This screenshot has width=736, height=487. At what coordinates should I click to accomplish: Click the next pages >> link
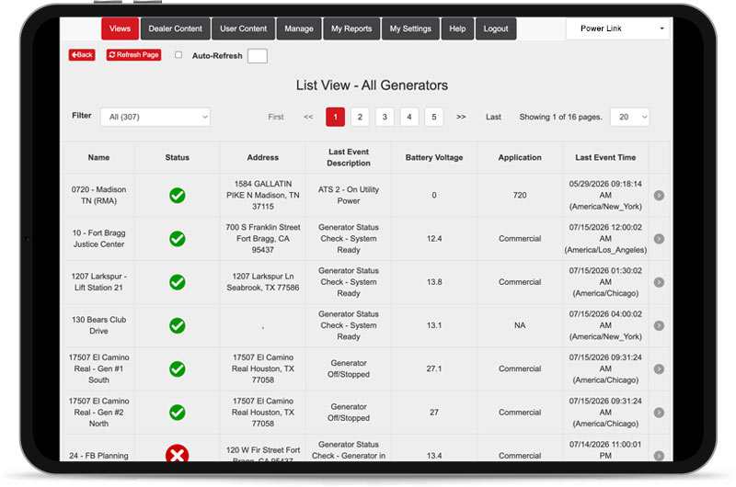point(461,117)
